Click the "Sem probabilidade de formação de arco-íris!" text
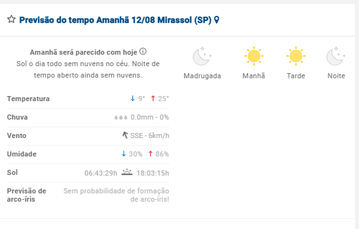 click(x=116, y=195)
